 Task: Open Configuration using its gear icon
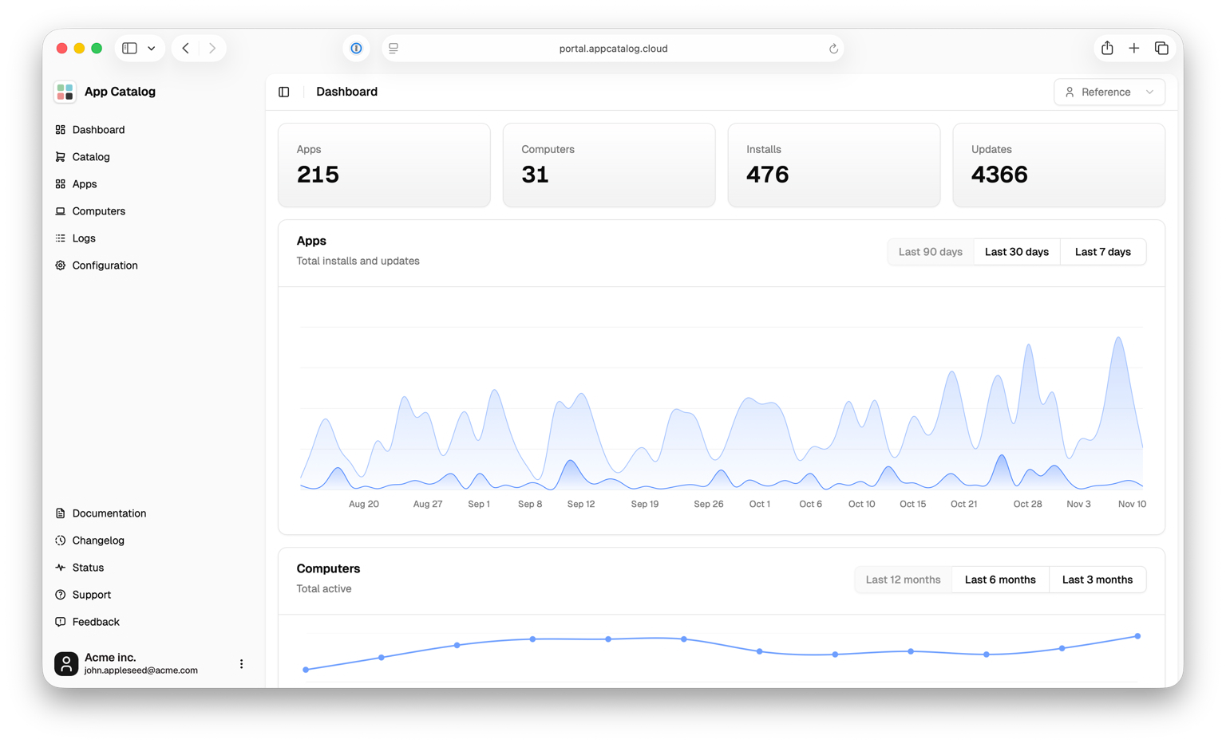pos(60,265)
